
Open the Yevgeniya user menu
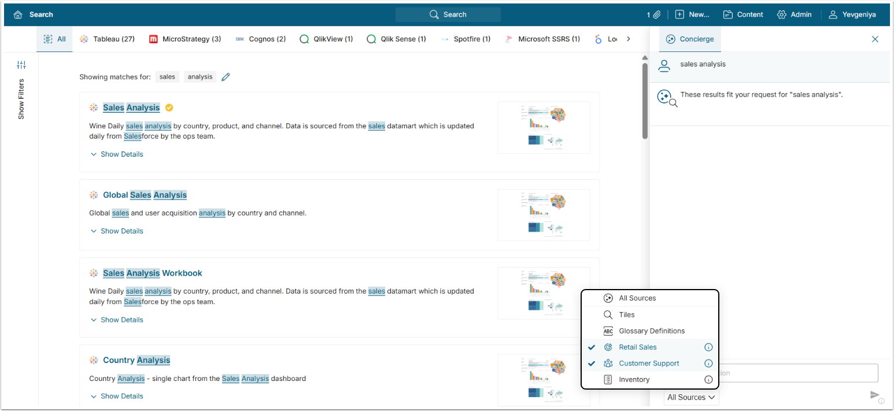(x=852, y=14)
